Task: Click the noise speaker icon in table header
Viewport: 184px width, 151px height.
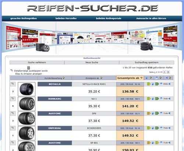Action: click(167, 78)
